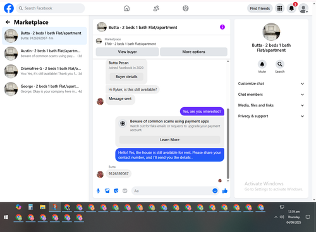Open the Groups icon in top navigation
This screenshot has width=316, height=232.
186,8
